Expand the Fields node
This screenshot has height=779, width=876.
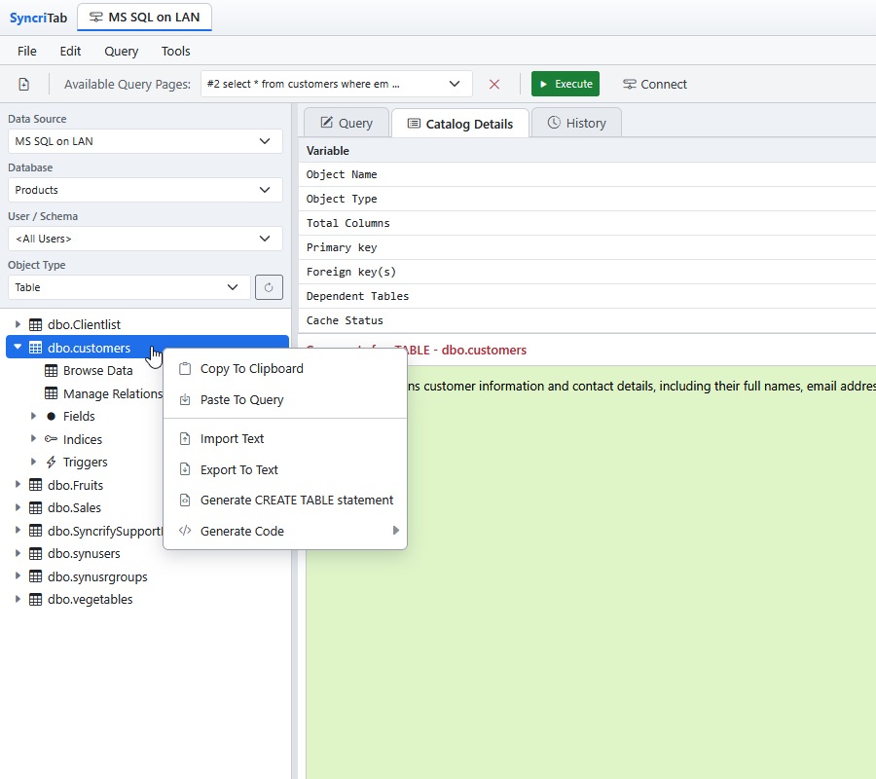coord(33,416)
